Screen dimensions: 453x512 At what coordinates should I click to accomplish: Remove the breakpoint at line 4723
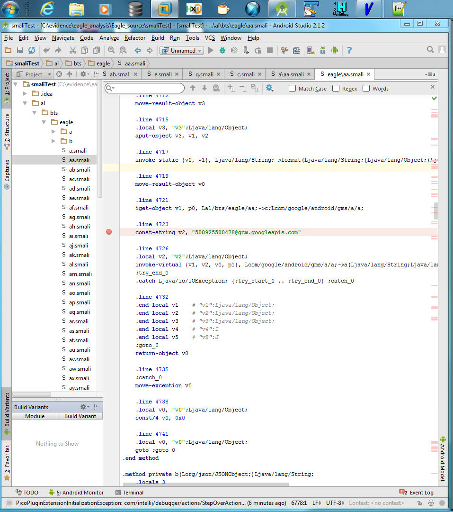109,232
